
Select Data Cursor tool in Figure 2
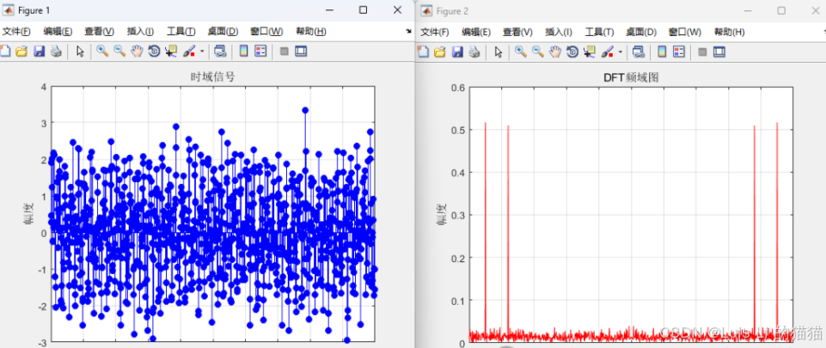tap(590, 52)
